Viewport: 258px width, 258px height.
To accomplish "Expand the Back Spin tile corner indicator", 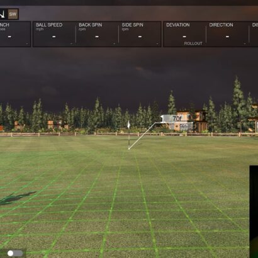I will 115,44.
